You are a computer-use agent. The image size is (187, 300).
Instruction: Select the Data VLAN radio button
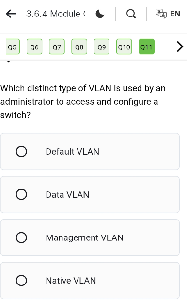[21, 194]
